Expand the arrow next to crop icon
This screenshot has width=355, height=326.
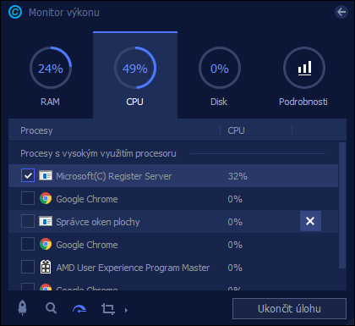[126, 310]
